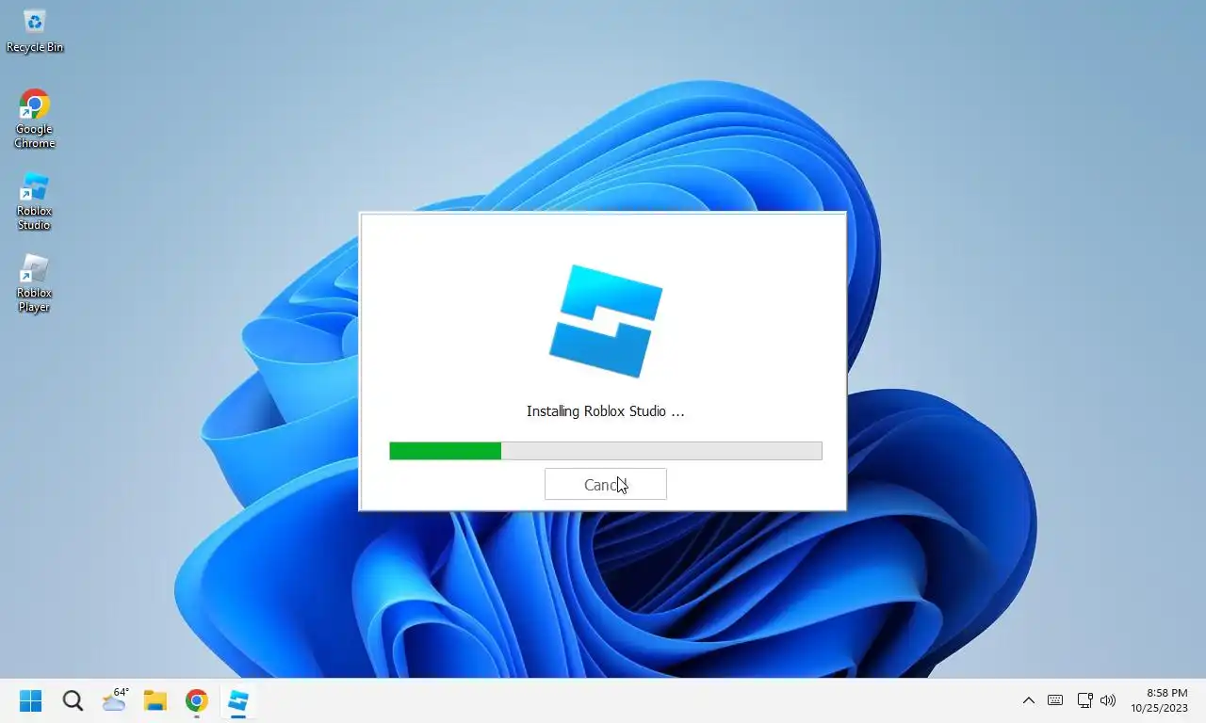The image size is (1206, 723).
Task: Open the clock showing 8:58 PM
Action: 1160,700
